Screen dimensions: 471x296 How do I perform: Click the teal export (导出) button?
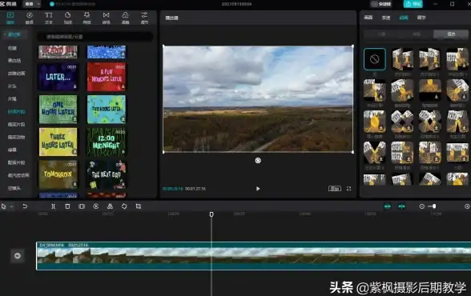click(x=413, y=4)
